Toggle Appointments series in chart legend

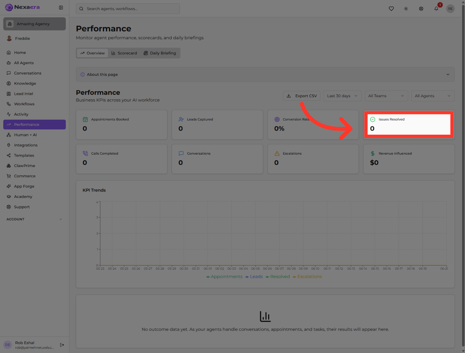[x=224, y=277]
